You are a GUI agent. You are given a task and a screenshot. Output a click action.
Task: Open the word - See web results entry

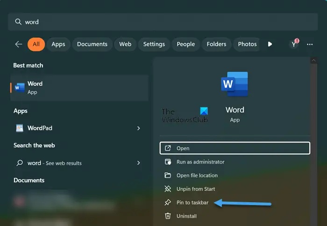click(x=79, y=163)
